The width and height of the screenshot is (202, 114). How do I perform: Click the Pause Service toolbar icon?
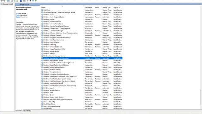click(33, 1)
